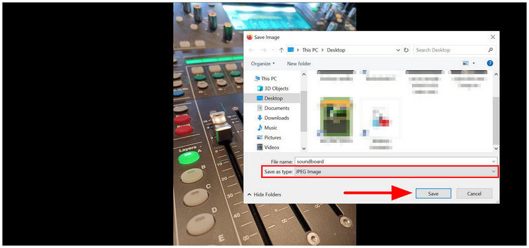
Task: Click the navigation pane scroll up arrow
Action: tap(304, 74)
